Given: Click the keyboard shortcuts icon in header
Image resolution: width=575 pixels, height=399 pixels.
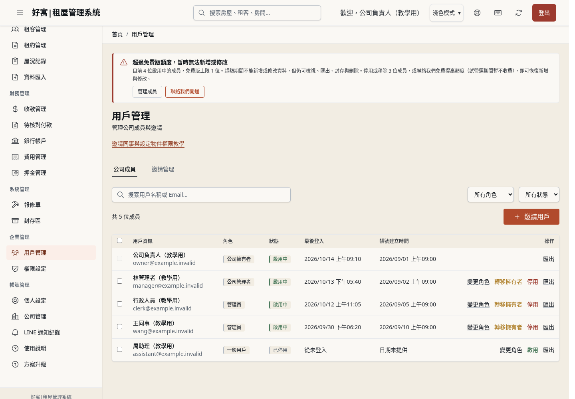Looking at the screenshot, I should coord(498,13).
